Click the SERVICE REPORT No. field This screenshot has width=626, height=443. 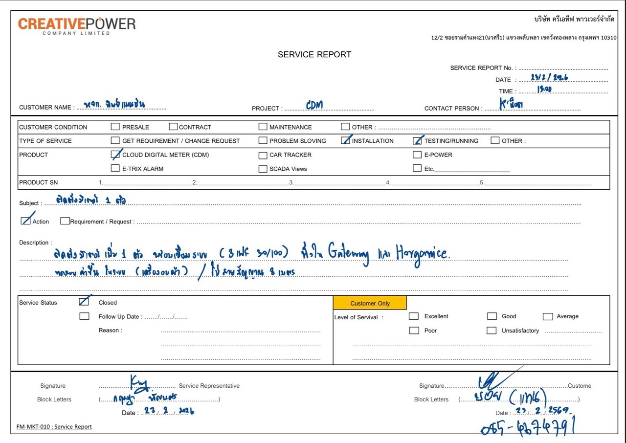563,68
